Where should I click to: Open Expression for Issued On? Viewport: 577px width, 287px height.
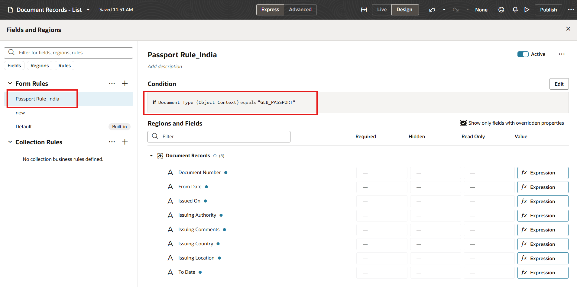[543, 201]
